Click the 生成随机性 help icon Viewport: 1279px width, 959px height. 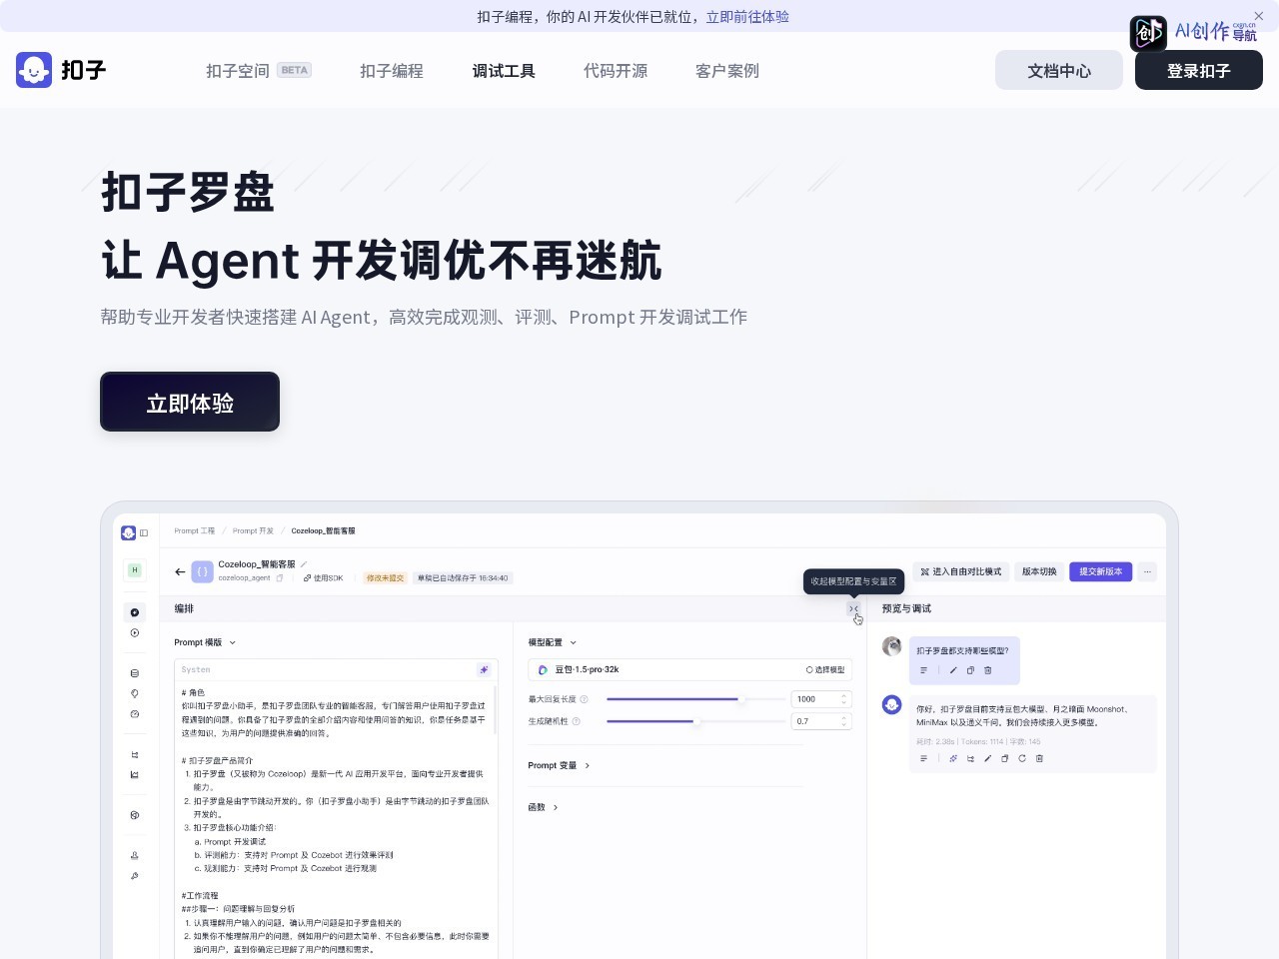[577, 721]
